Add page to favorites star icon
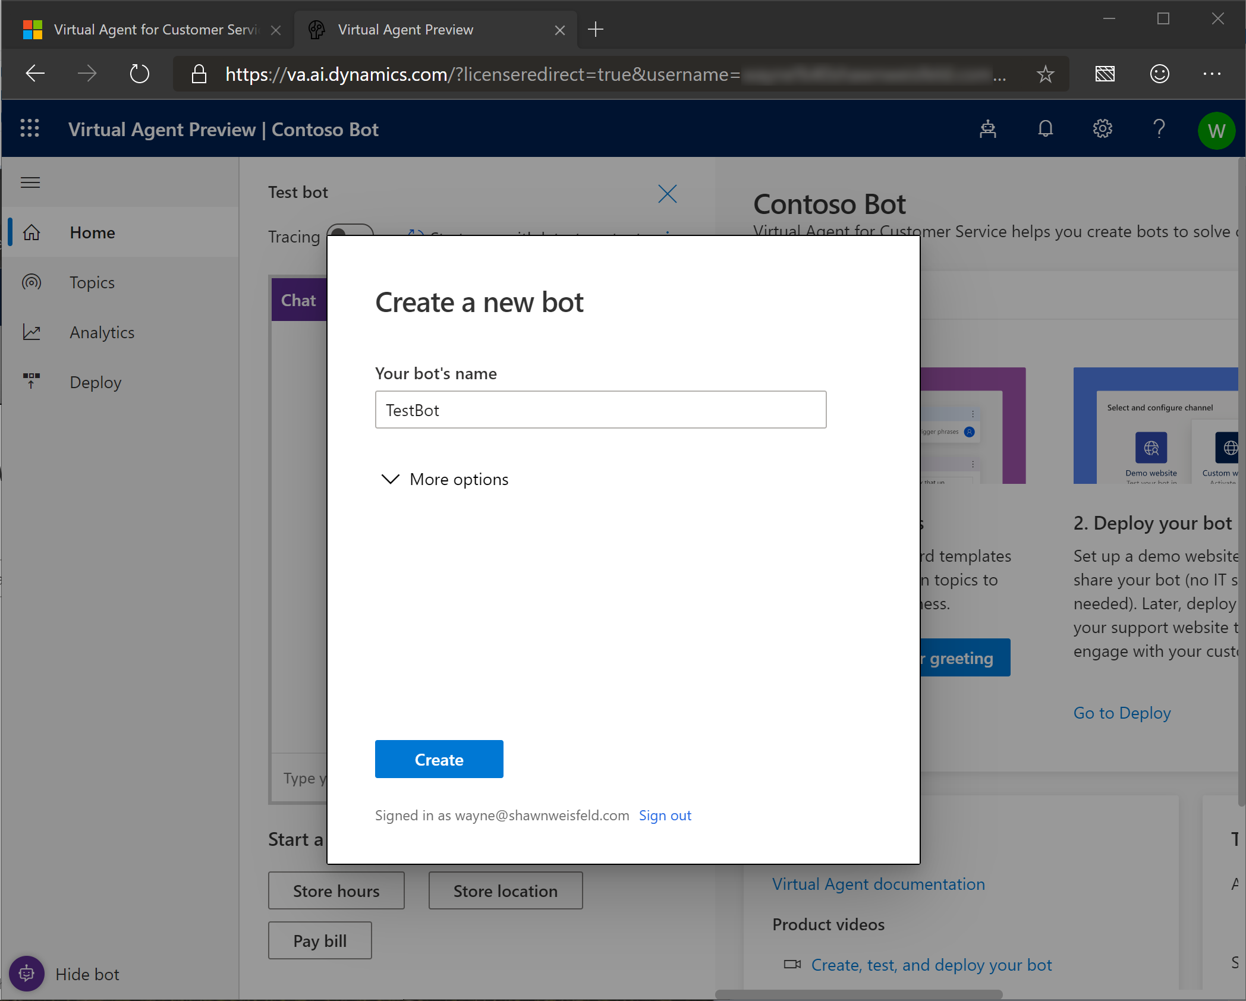 [1045, 74]
